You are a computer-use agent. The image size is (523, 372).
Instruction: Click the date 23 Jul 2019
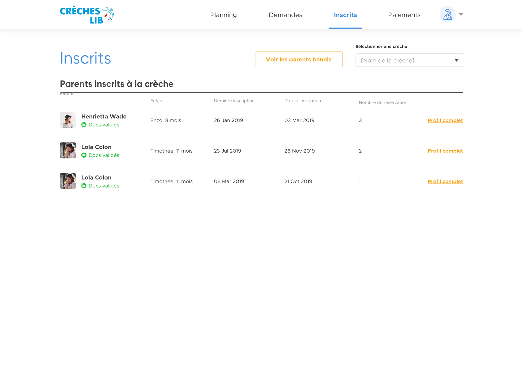click(x=227, y=151)
